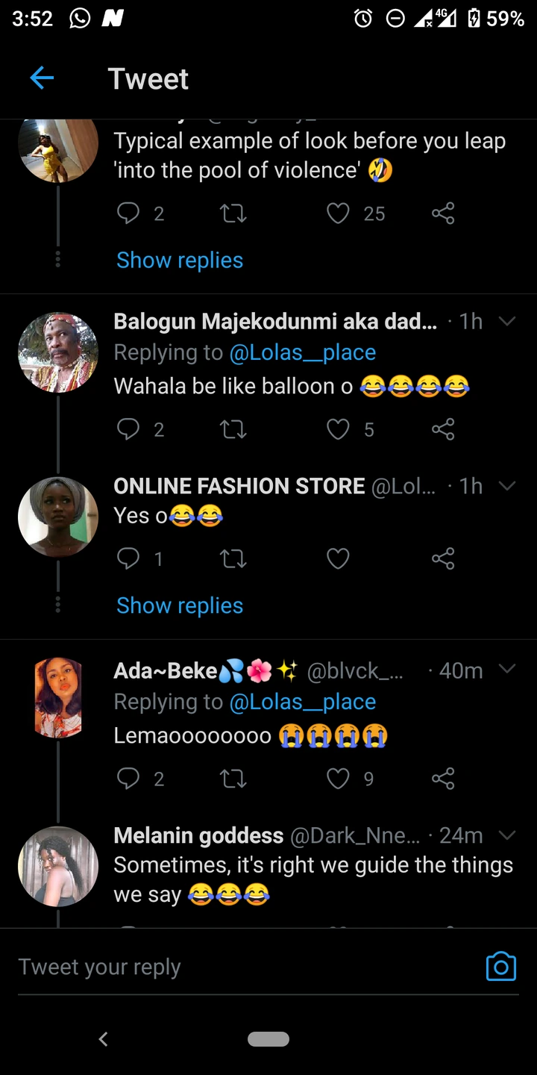Open @Lolas__place mention in Balogun's reply

pos(302,352)
